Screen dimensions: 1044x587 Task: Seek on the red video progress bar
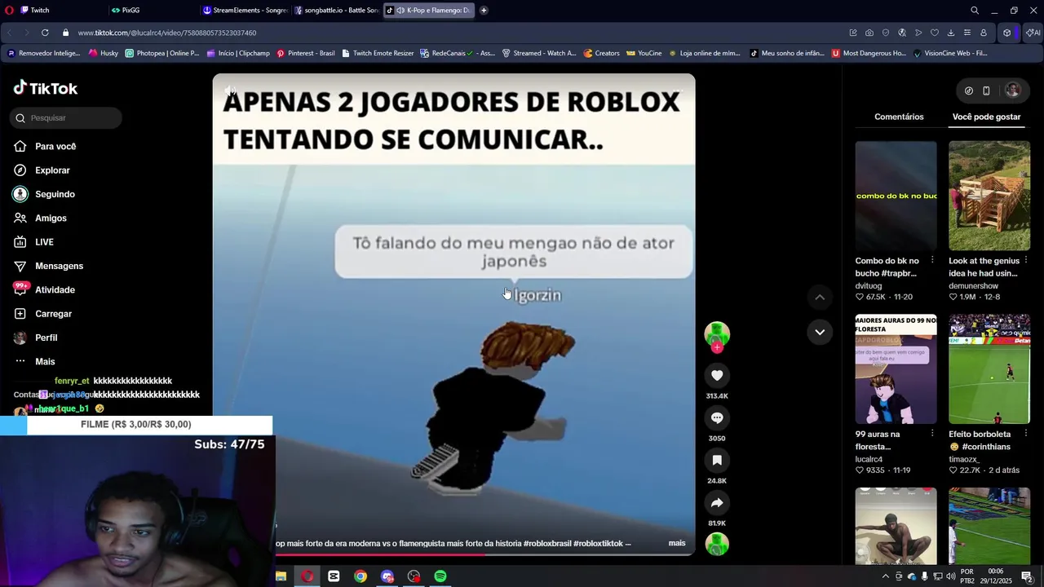point(485,555)
